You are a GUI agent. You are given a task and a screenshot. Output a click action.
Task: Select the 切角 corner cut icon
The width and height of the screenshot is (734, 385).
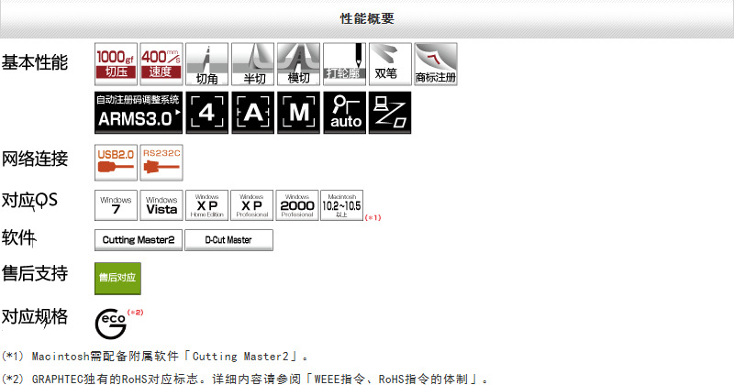click(207, 64)
